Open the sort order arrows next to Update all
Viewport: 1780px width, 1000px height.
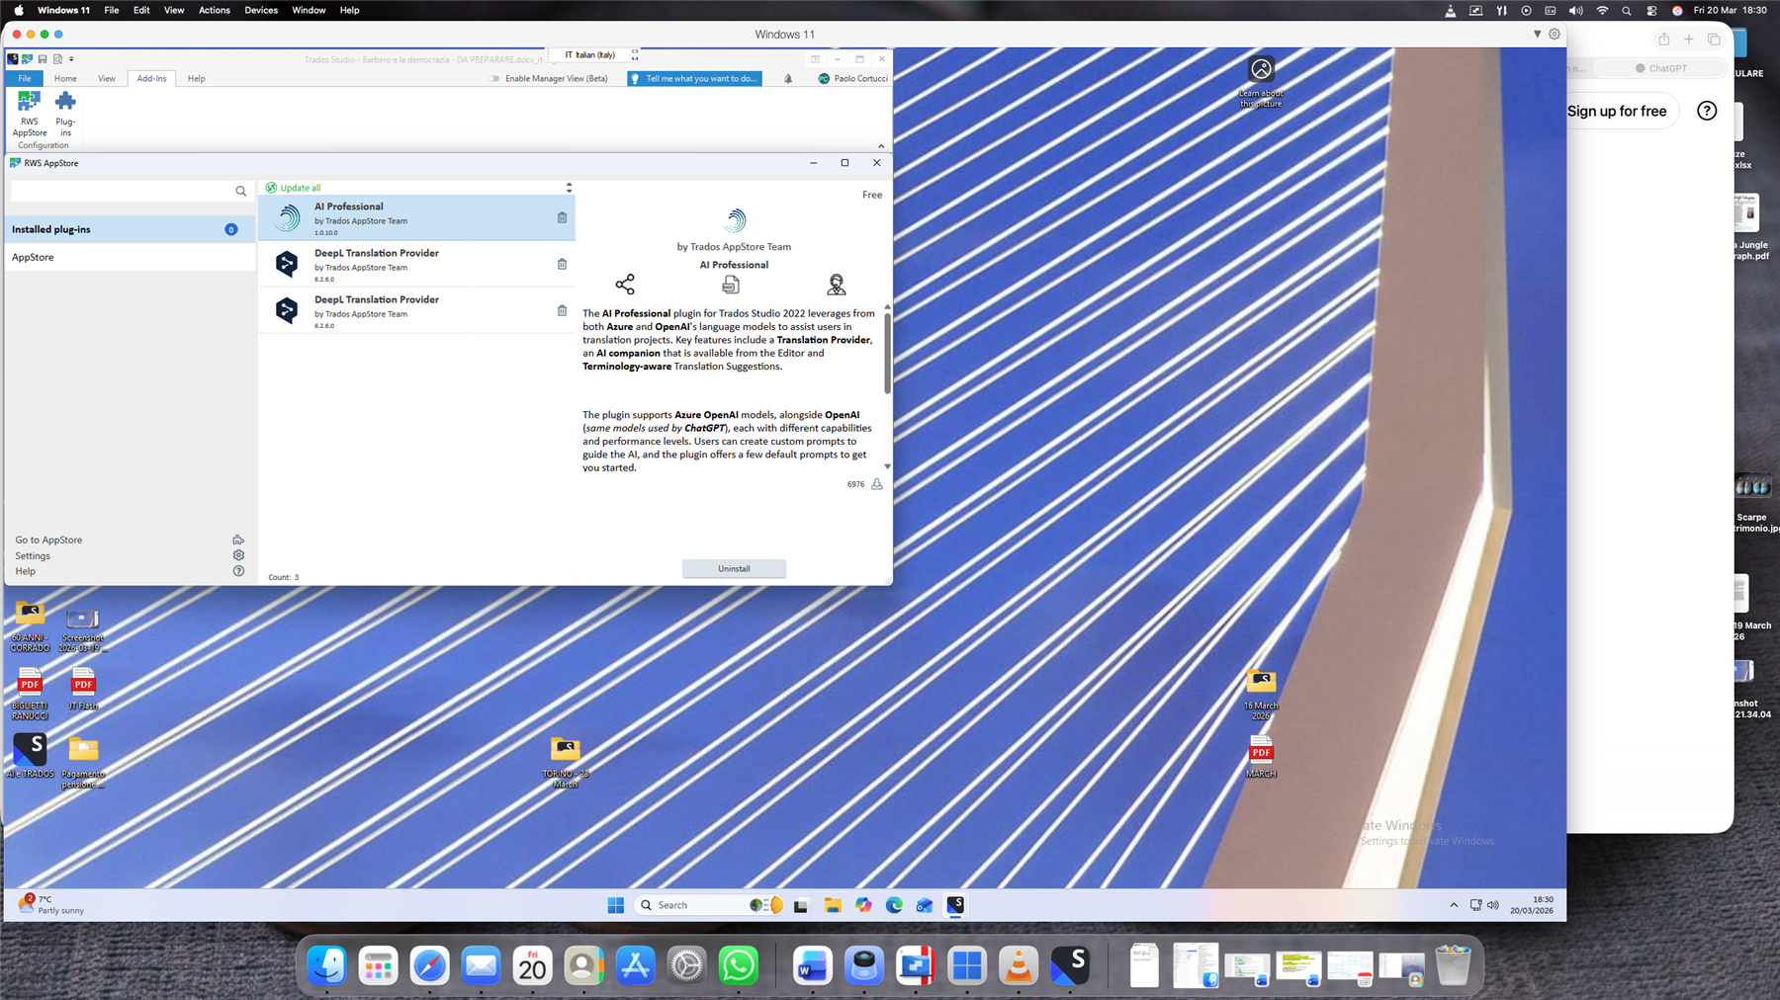pos(569,186)
